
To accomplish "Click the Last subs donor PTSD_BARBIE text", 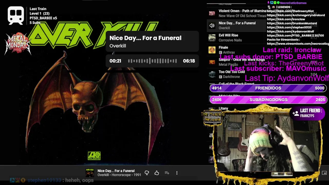I will pyautogui.click(x=271, y=57).
